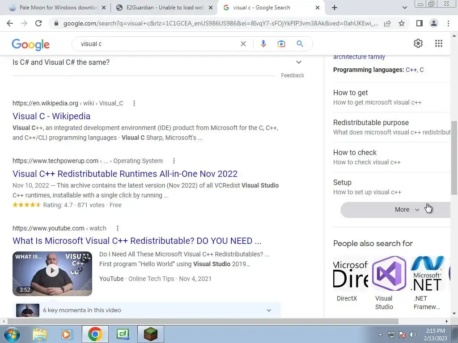
Task: Open the Google apps grid
Action: click(438, 43)
